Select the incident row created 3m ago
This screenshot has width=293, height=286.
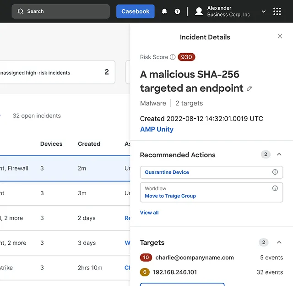[65, 193]
